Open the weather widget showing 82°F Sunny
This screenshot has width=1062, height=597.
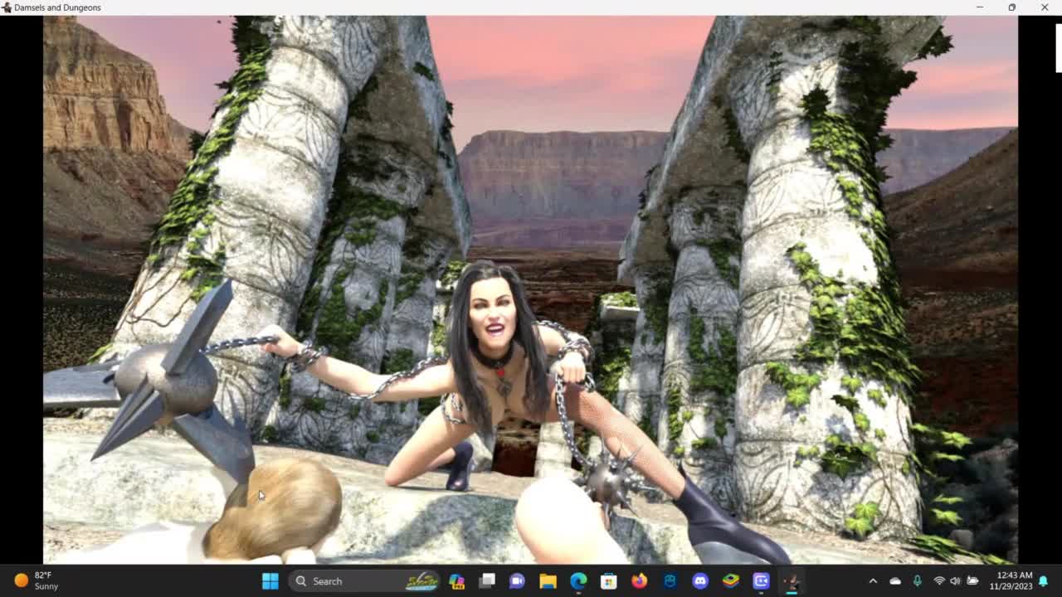[37, 580]
